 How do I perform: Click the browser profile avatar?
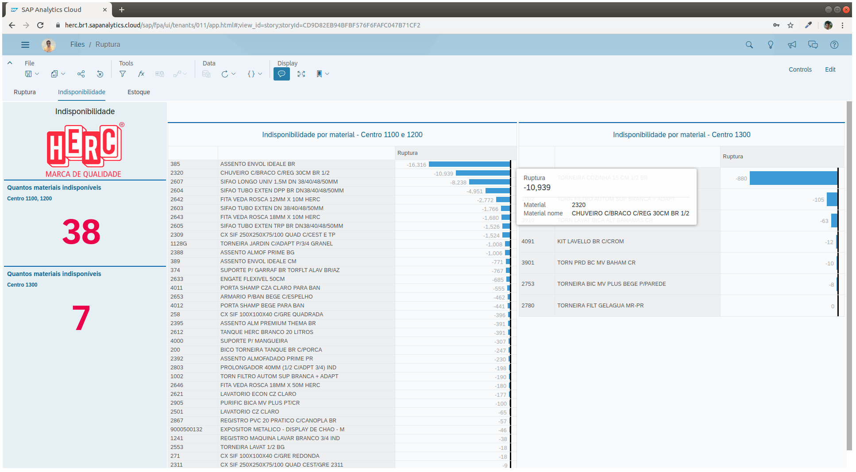pos(828,25)
